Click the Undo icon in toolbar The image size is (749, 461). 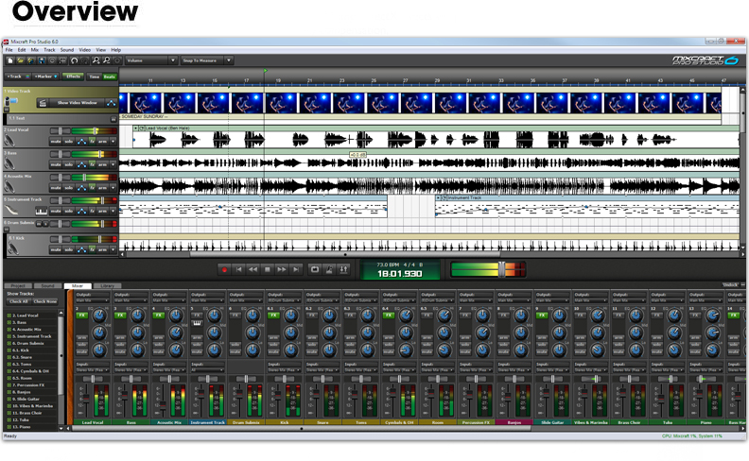click(x=75, y=60)
